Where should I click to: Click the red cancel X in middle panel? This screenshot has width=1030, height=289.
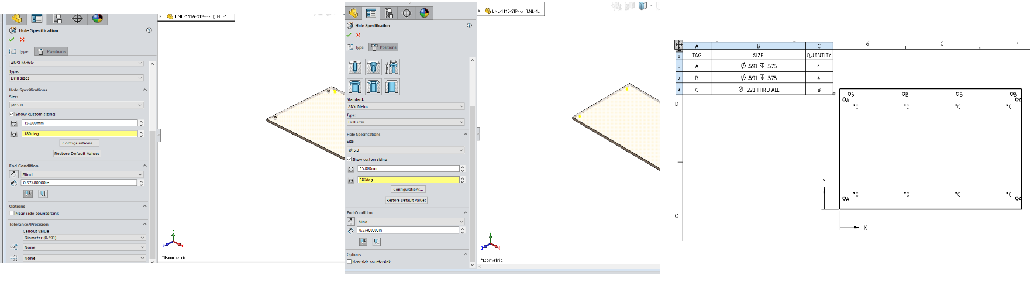pos(359,35)
